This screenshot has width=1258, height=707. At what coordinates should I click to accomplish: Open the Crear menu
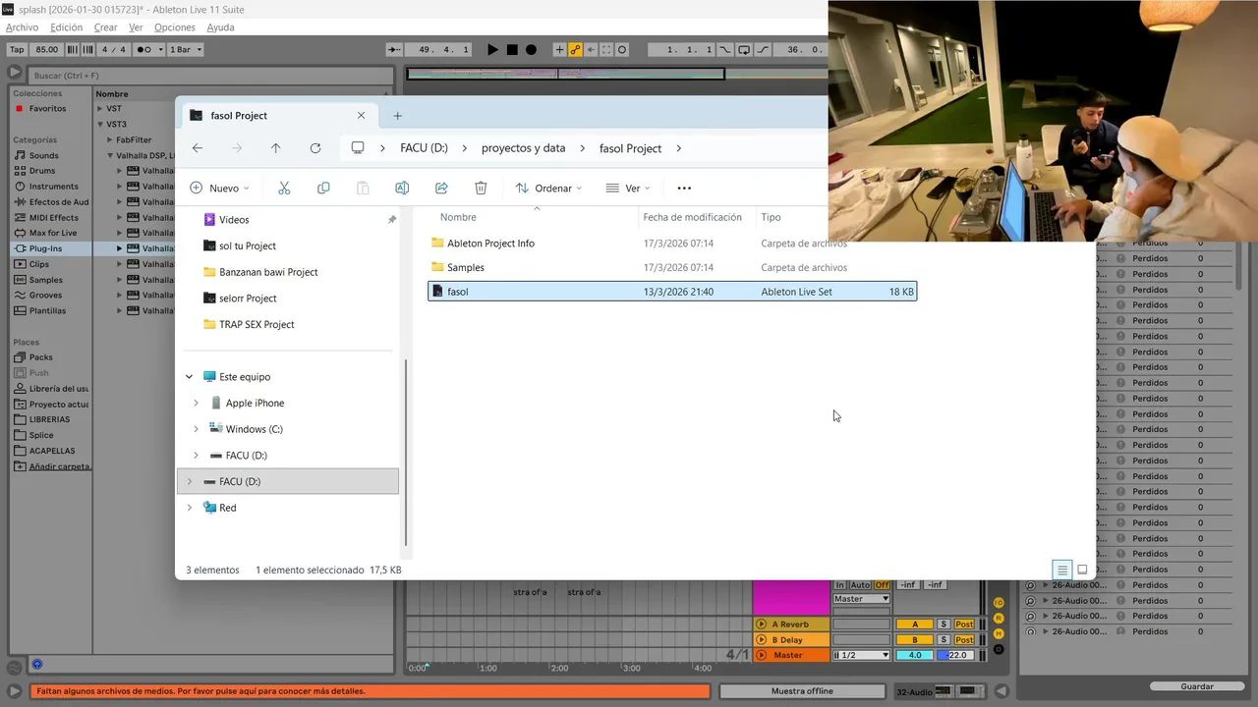pyautogui.click(x=105, y=27)
